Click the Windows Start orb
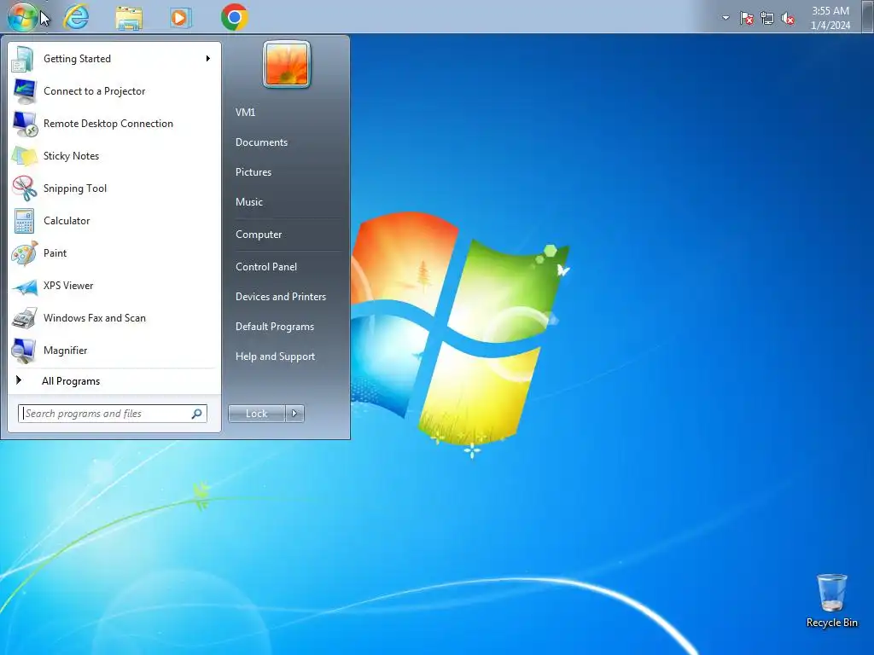The image size is (874, 655). 22,17
